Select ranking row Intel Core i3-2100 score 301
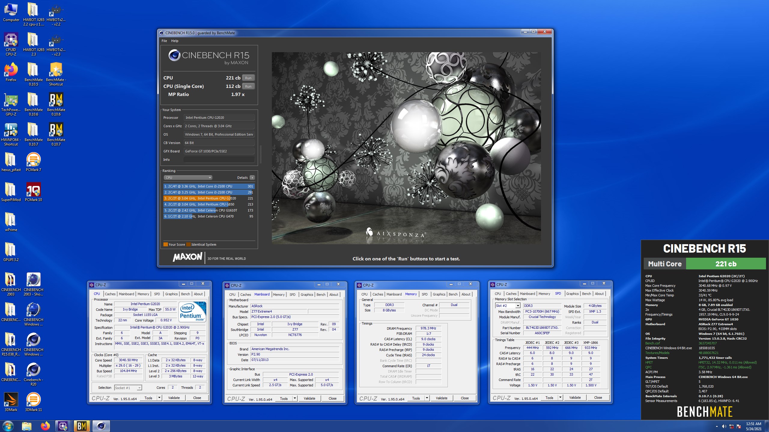 pos(209,186)
